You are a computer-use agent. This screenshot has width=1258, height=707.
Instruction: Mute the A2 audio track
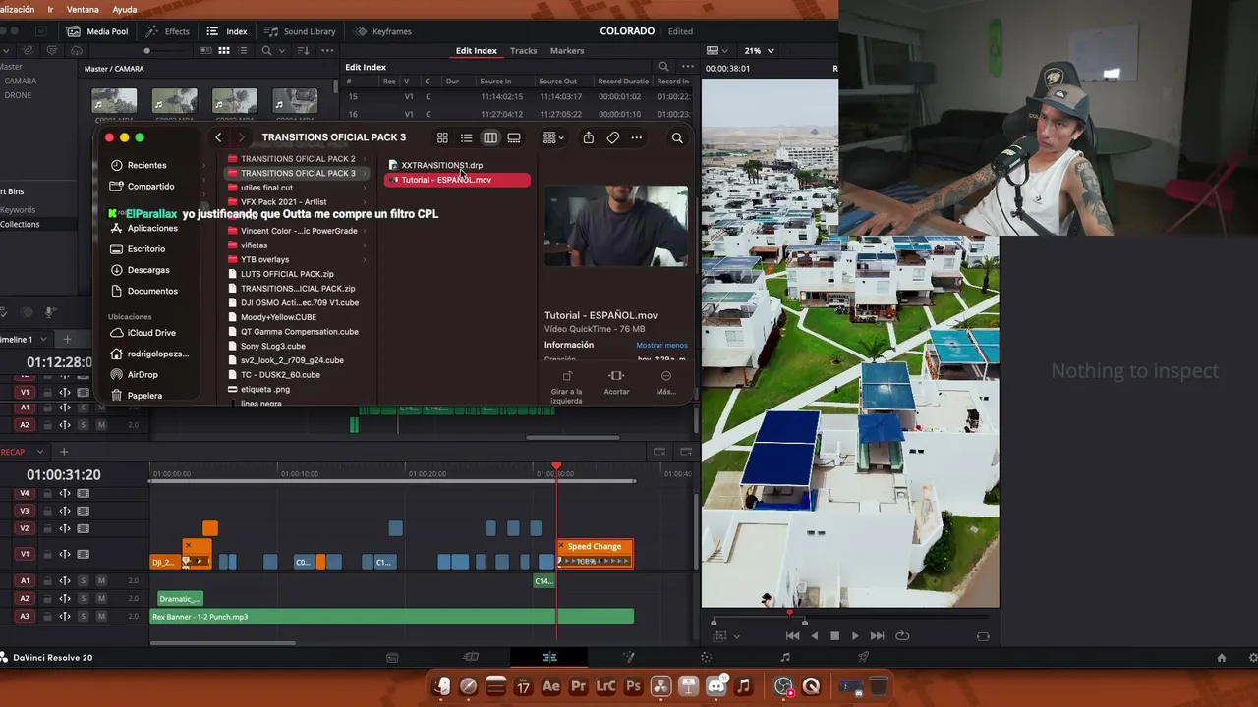(100, 598)
